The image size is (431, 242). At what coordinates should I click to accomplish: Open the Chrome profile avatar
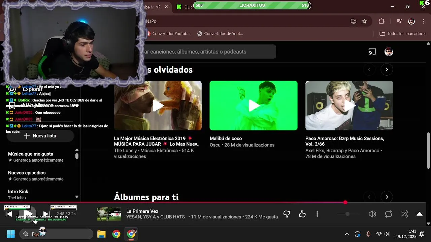(x=411, y=21)
